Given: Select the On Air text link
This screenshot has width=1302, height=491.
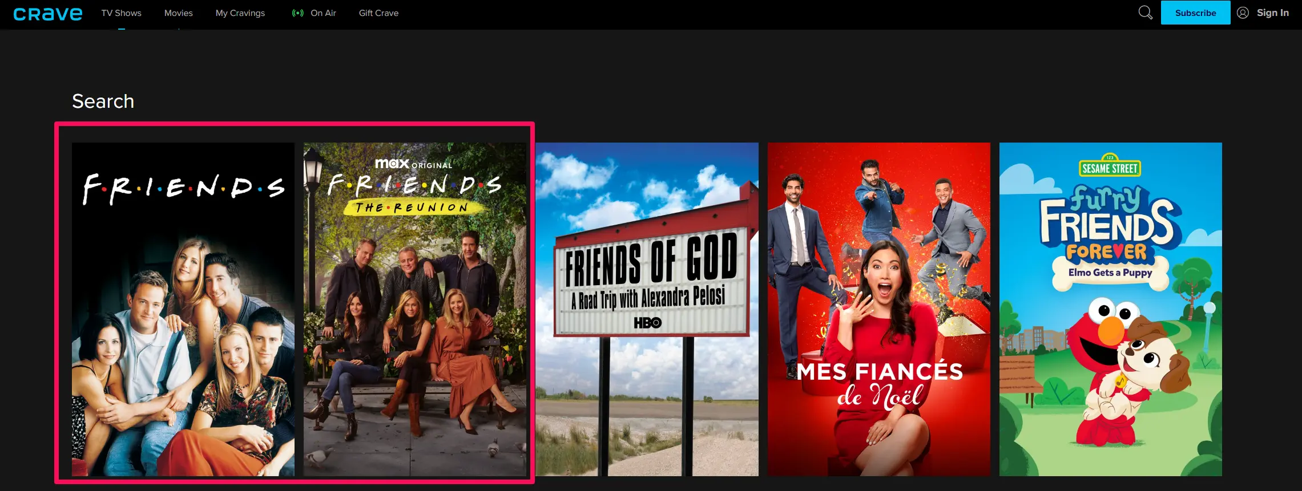Looking at the screenshot, I should [x=323, y=13].
